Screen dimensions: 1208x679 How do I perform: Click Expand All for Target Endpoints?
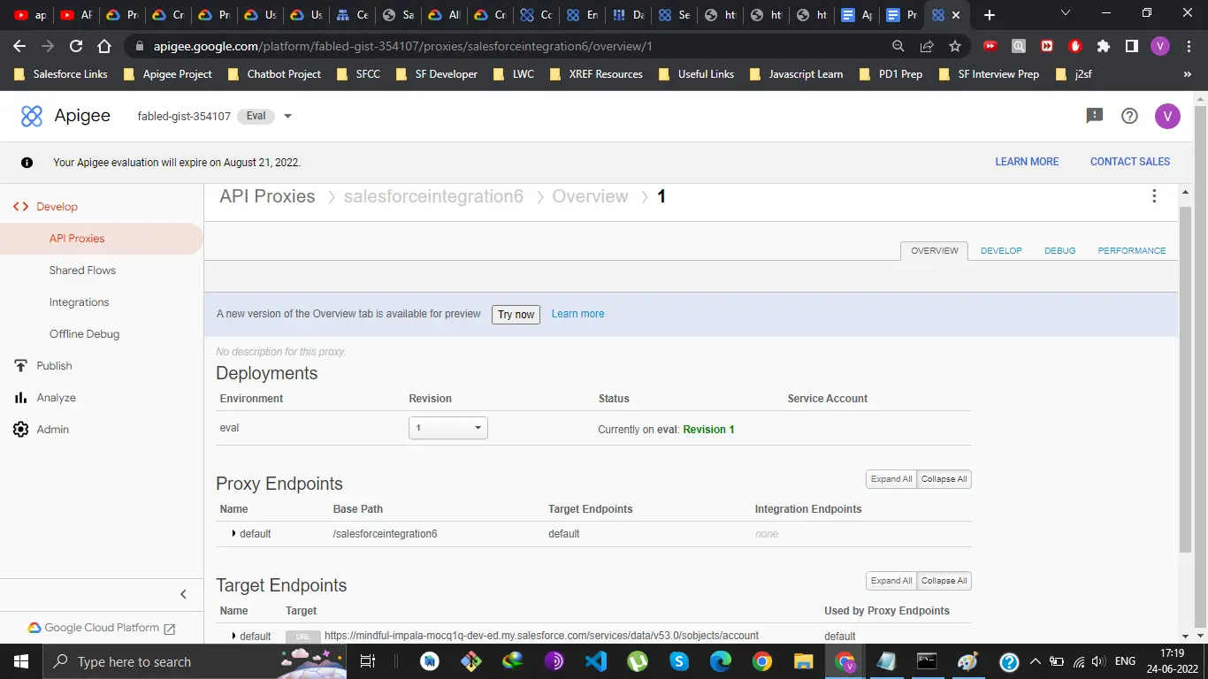click(891, 581)
